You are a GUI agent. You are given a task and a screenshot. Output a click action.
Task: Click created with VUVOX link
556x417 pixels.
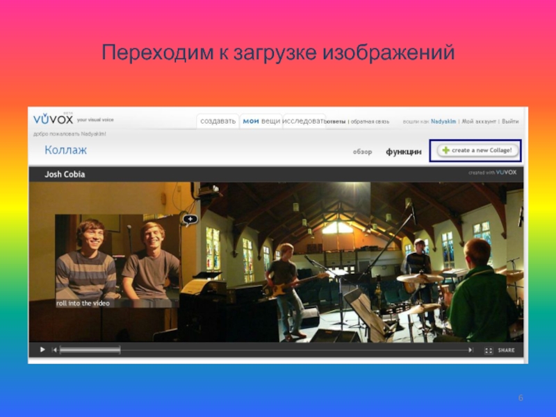(x=492, y=172)
